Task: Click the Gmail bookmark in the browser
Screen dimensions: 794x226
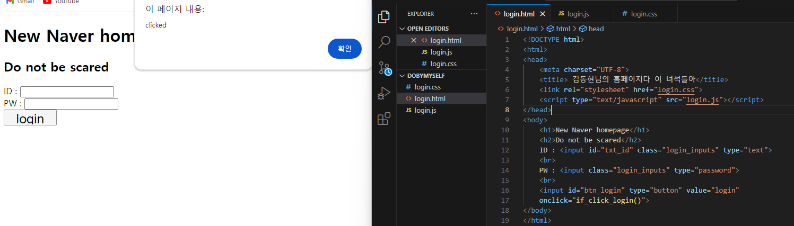Action: pos(21,2)
